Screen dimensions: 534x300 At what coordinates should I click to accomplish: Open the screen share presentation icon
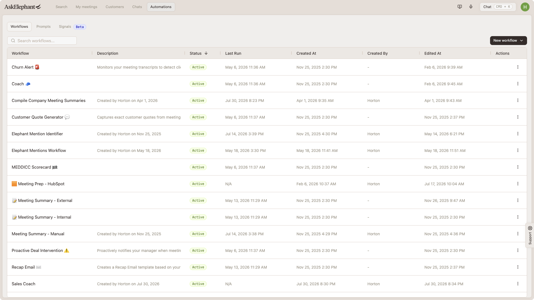coord(460,7)
